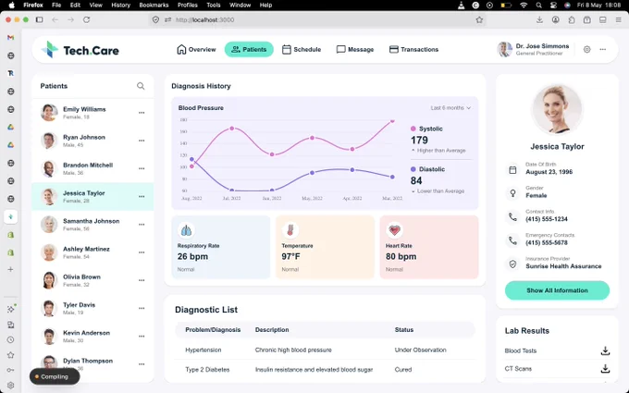The width and height of the screenshot is (629, 393).
Task: Open options menu for Emily Williams
Action: click(142, 113)
